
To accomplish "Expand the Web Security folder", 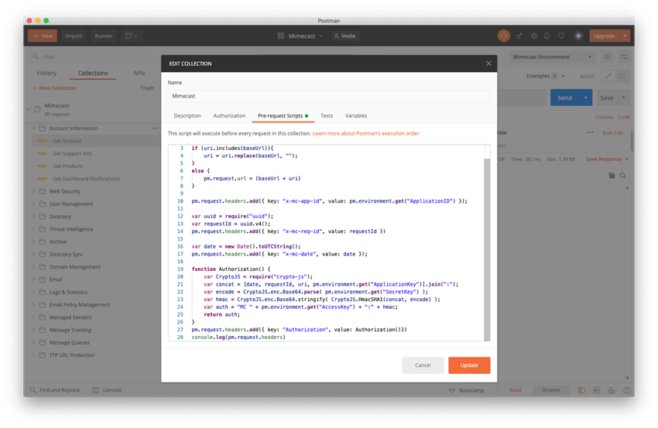I will [x=34, y=191].
